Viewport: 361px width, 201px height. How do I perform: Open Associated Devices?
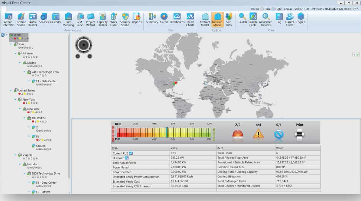[266, 20]
